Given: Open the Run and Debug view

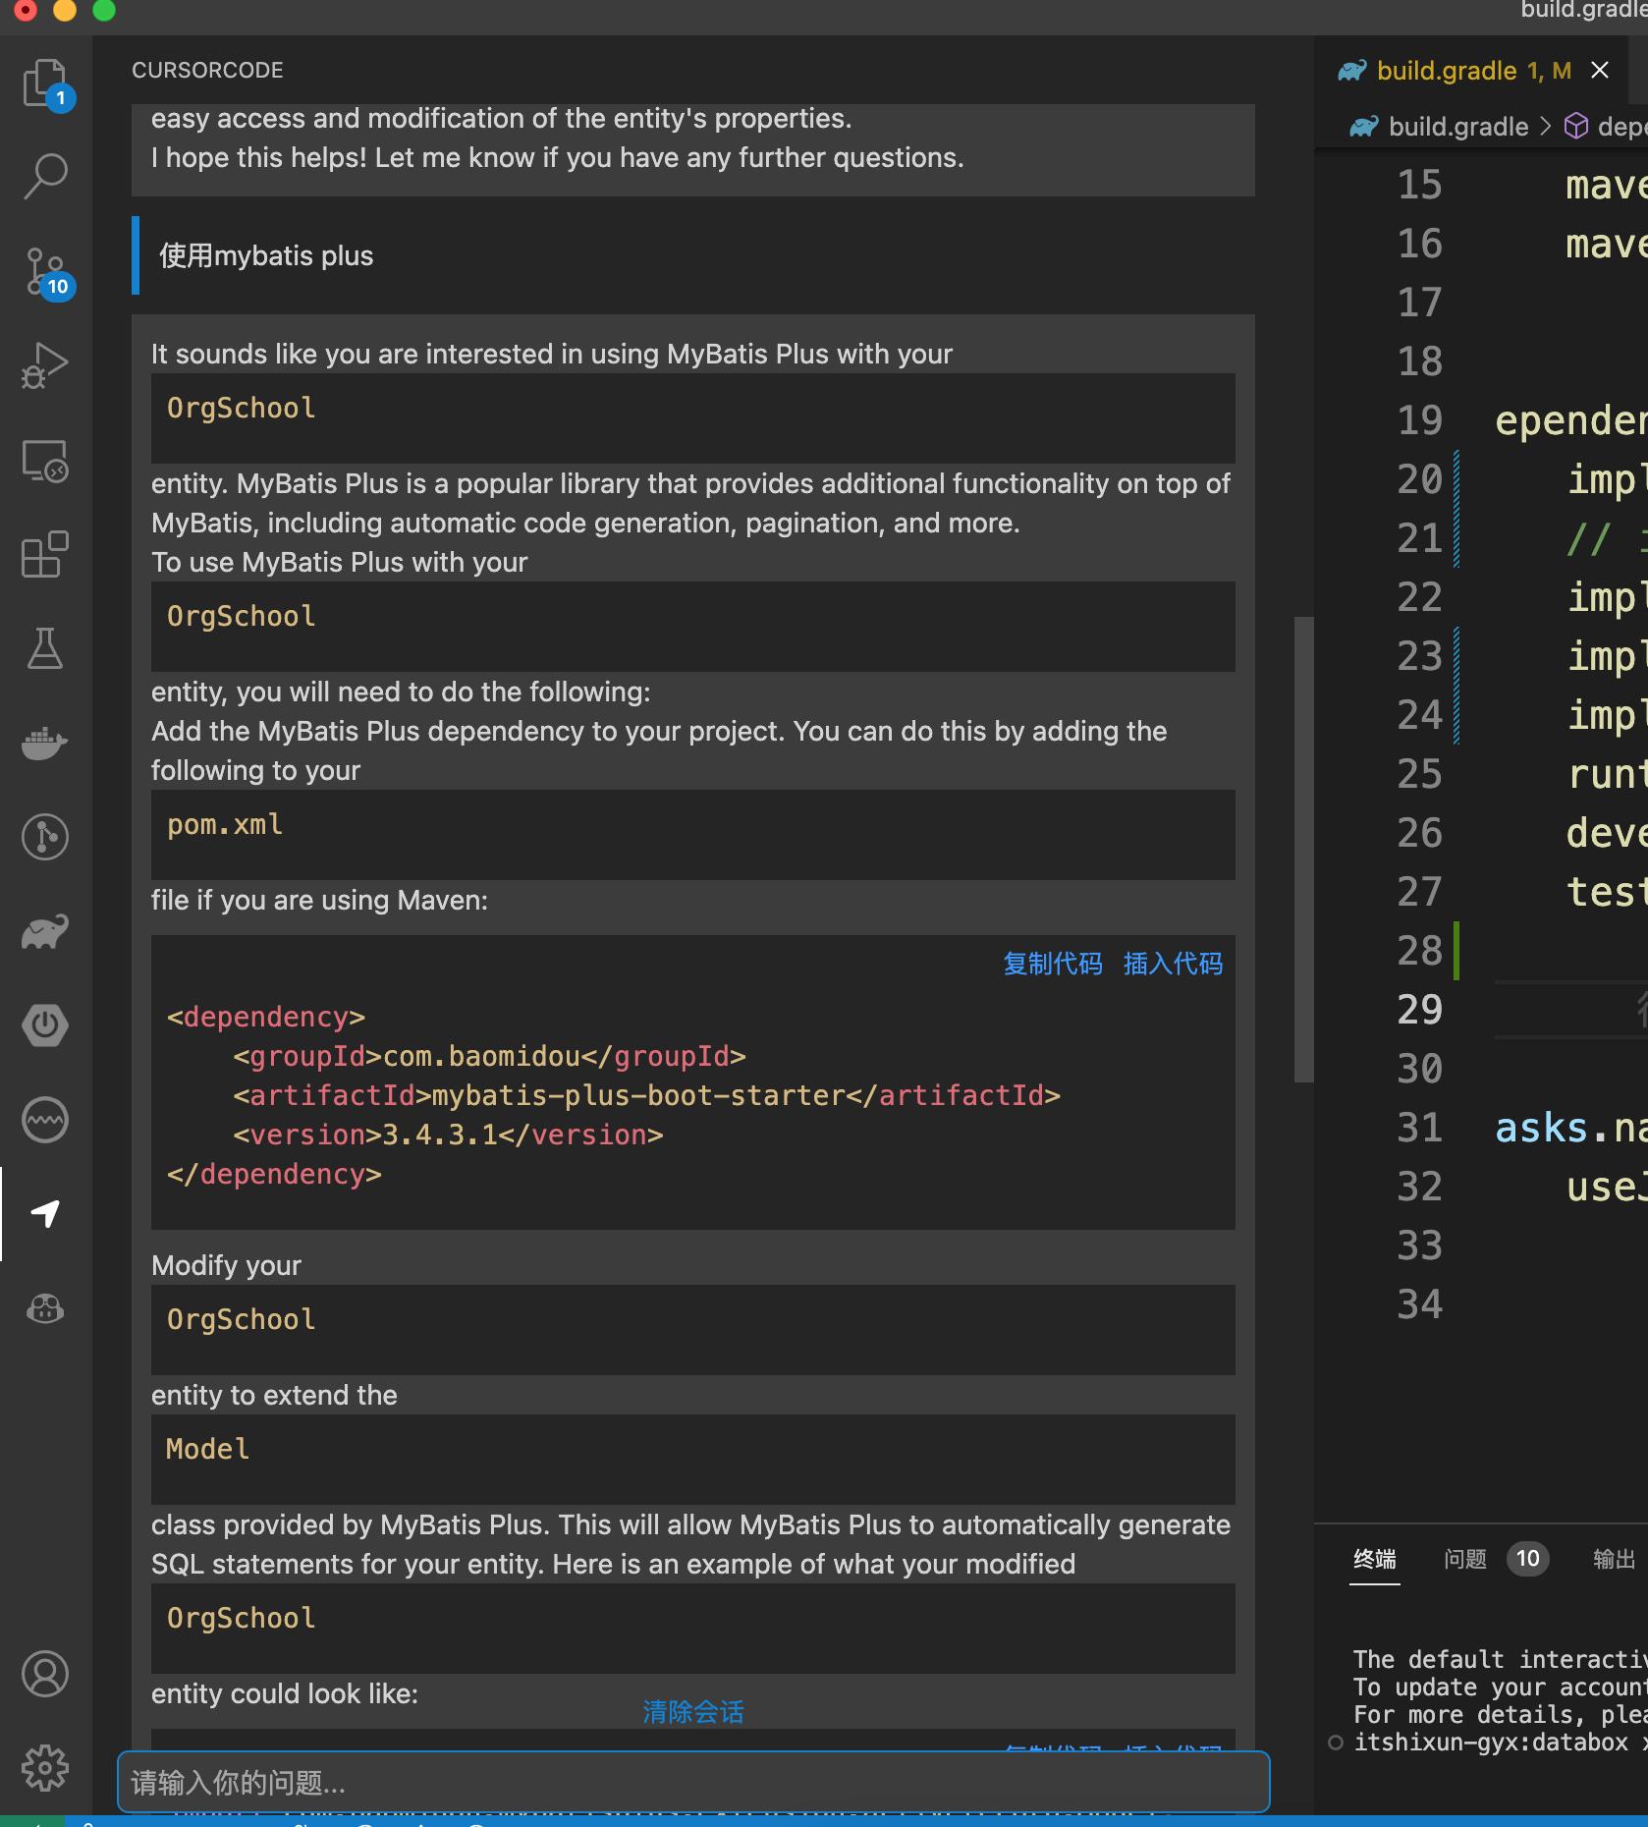Looking at the screenshot, I should 44,365.
